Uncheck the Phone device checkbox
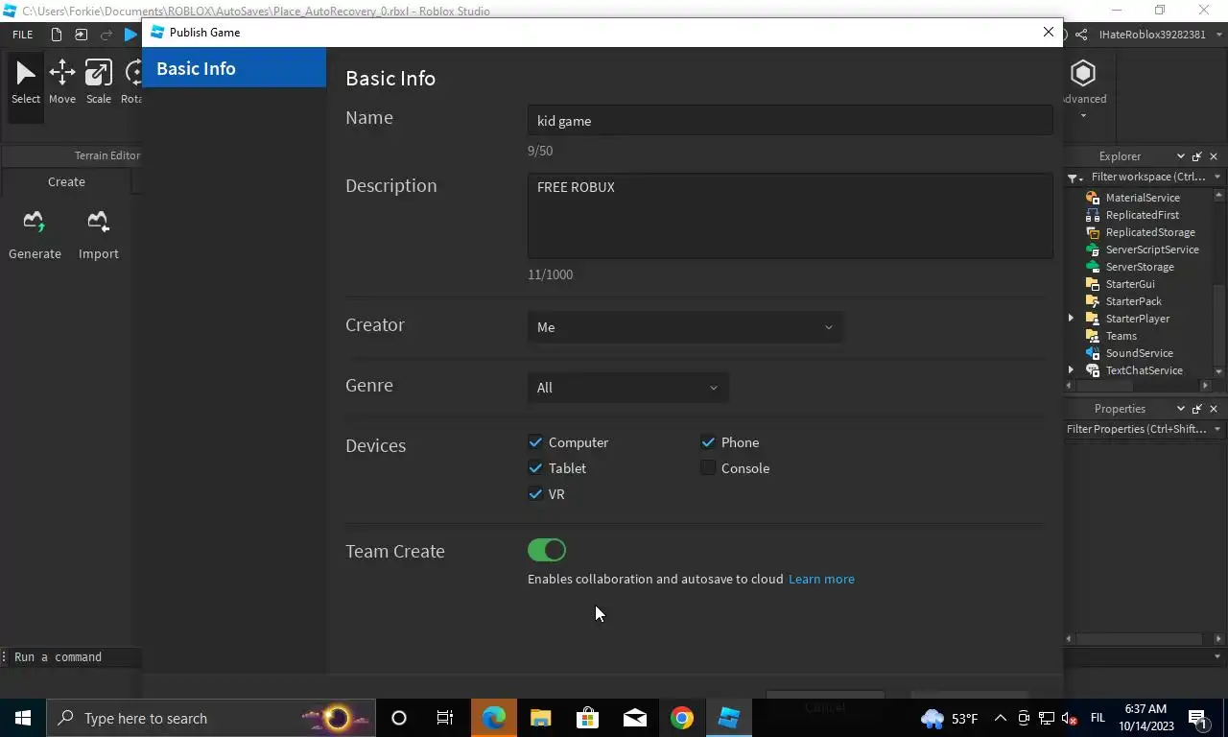 click(708, 442)
